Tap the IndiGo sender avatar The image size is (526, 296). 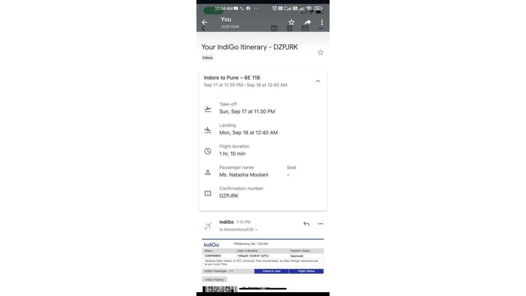(x=208, y=226)
